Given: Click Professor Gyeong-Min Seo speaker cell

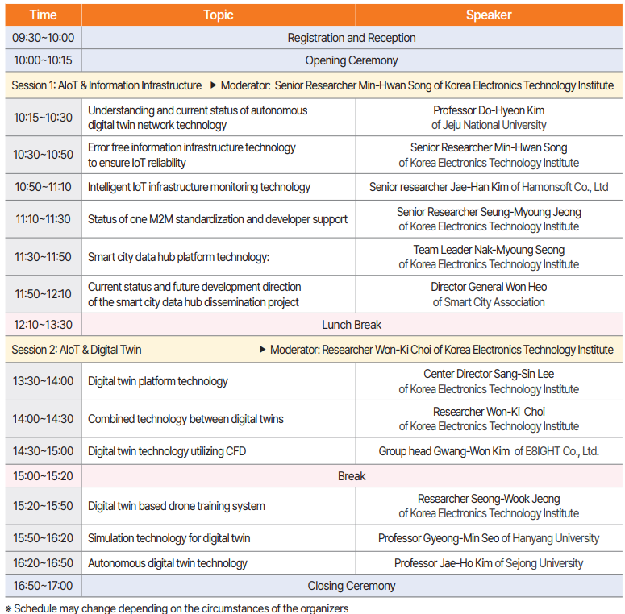Looking at the screenshot, I should (x=489, y=538).
